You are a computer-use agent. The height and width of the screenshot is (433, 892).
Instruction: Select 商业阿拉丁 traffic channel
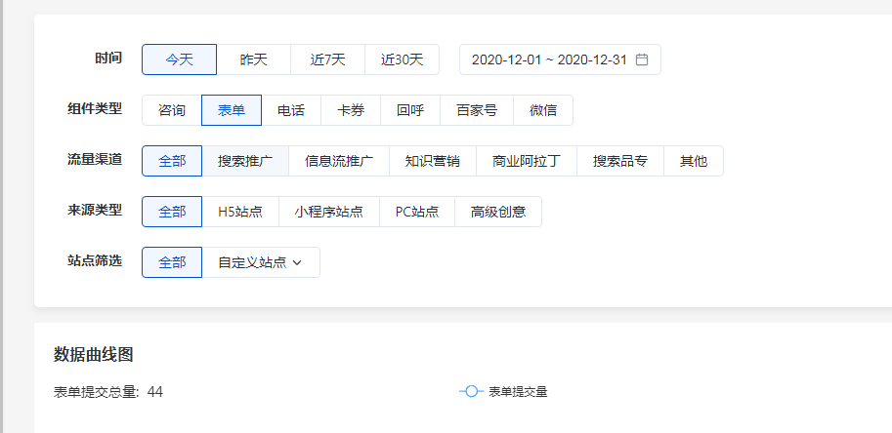(527, 161)
